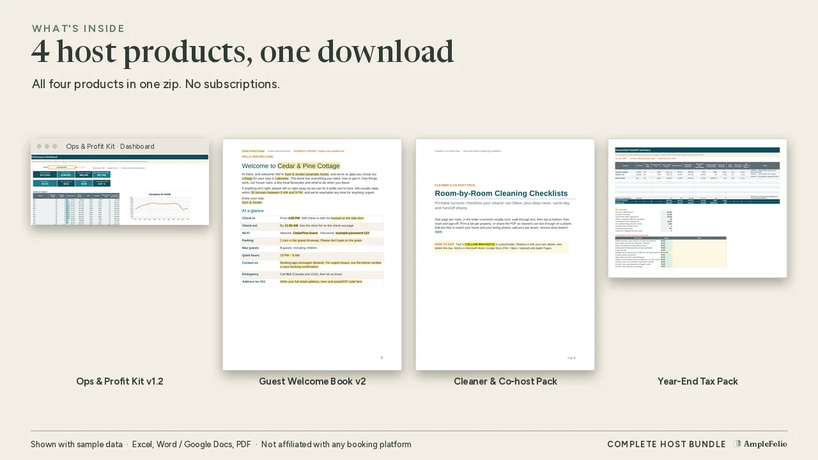Click the 'Room-by-Room Cleaning Checklists' heading
The width and height of the screenshot is (818, 460).
pos(501,194)
